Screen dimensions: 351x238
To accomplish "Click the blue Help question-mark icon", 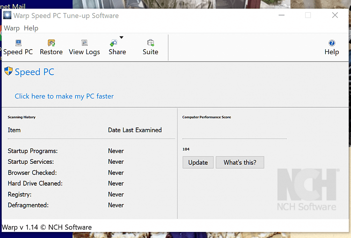I will coord(332,43).
